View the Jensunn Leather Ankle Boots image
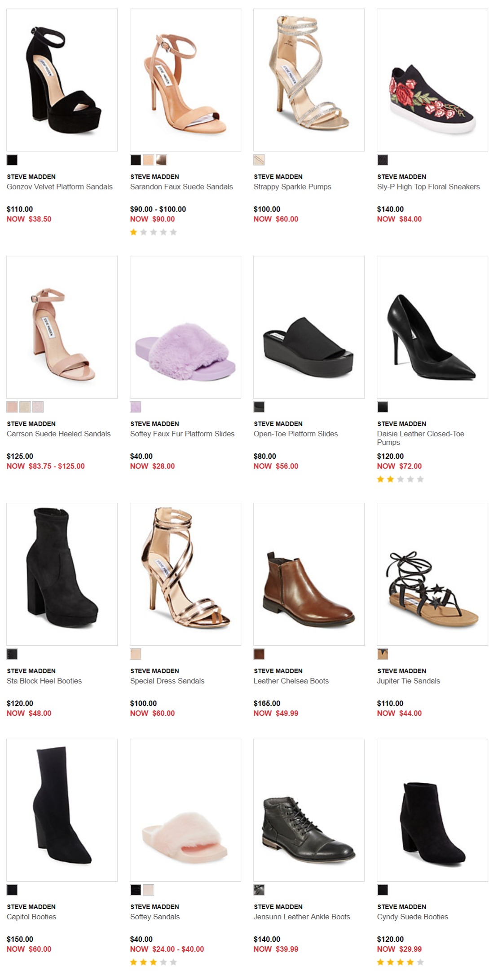This screenshot has height=980, width=489. tap(309, 810)
